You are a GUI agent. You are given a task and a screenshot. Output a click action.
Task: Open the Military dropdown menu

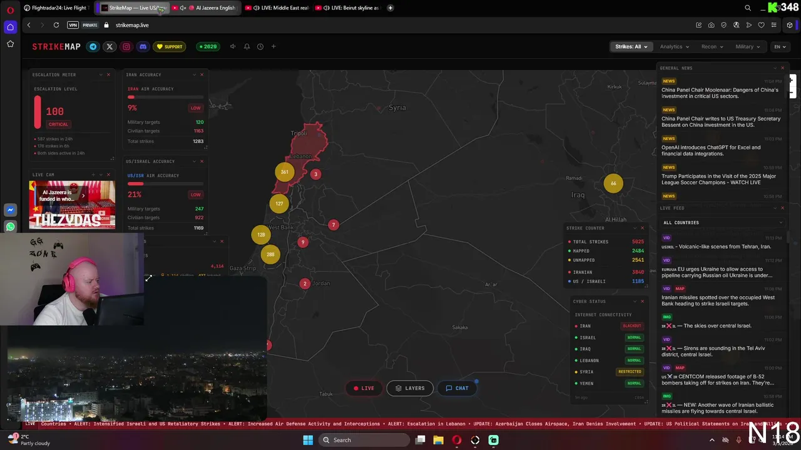click(x=748, y=46)
